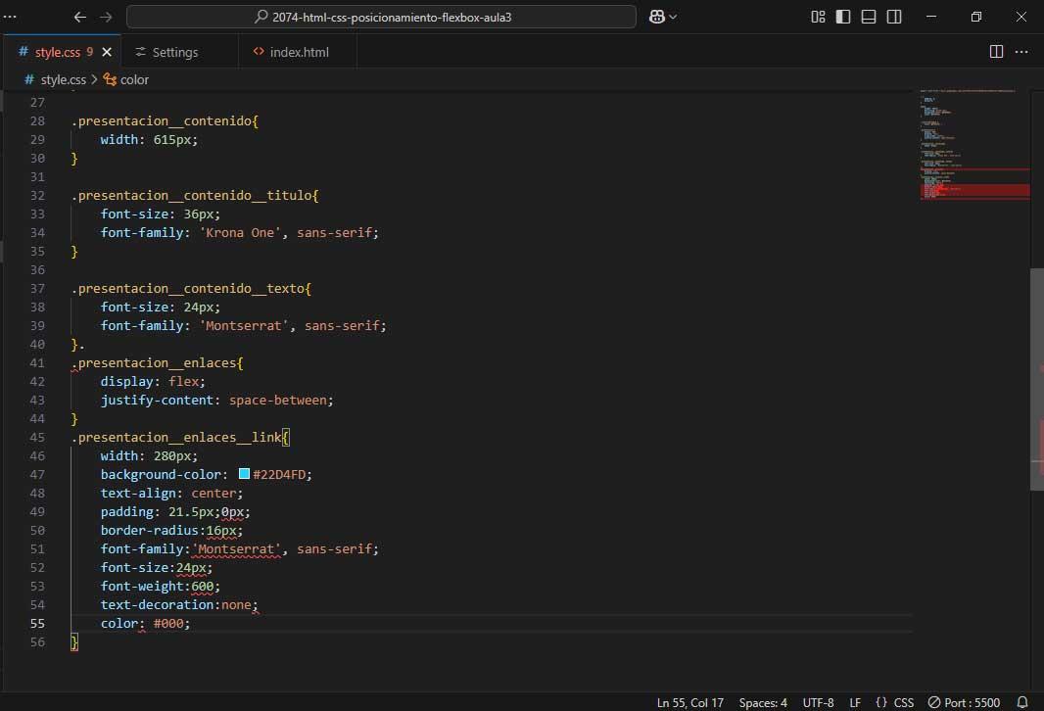Go back with the left navigation arrow

pyautogui.click(x=80, y=17)
